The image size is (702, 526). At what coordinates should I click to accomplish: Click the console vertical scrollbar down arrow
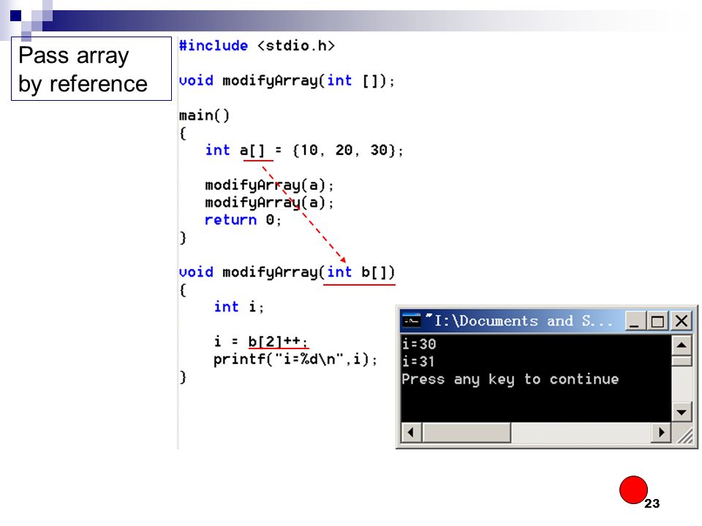682,412
